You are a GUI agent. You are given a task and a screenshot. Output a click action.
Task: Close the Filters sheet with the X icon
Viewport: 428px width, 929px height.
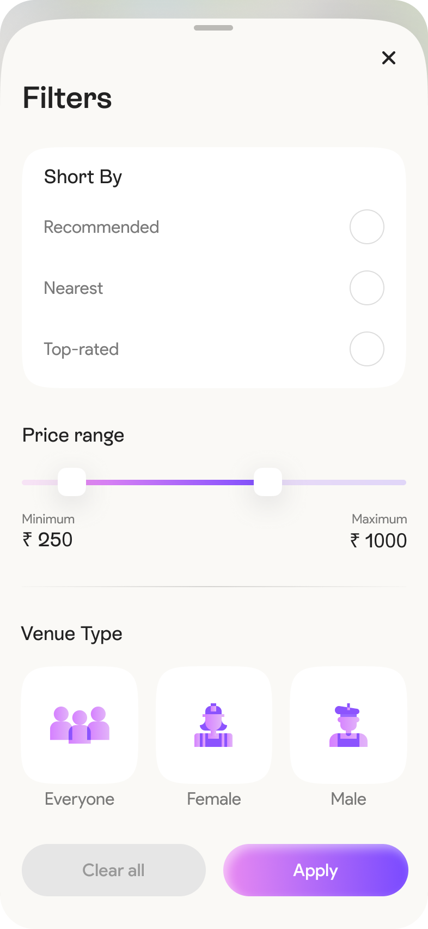pyautogui.click(x=389, y=58)
